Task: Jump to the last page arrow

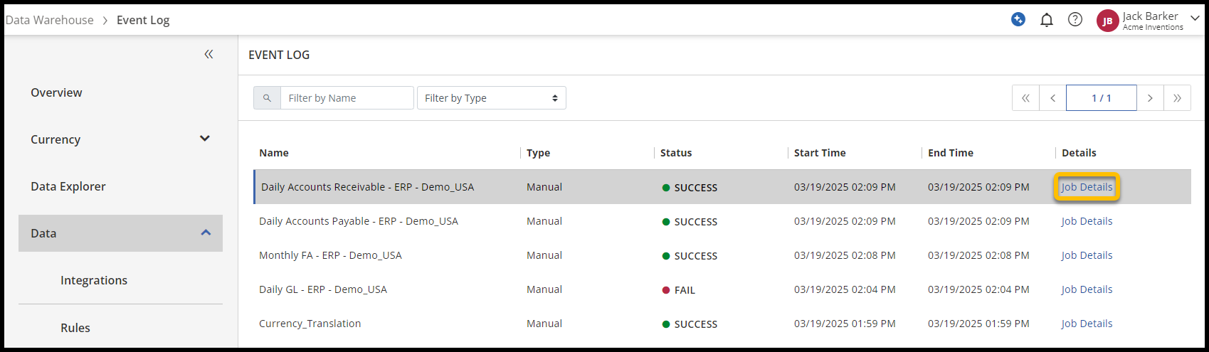Action: [1177, 98]
